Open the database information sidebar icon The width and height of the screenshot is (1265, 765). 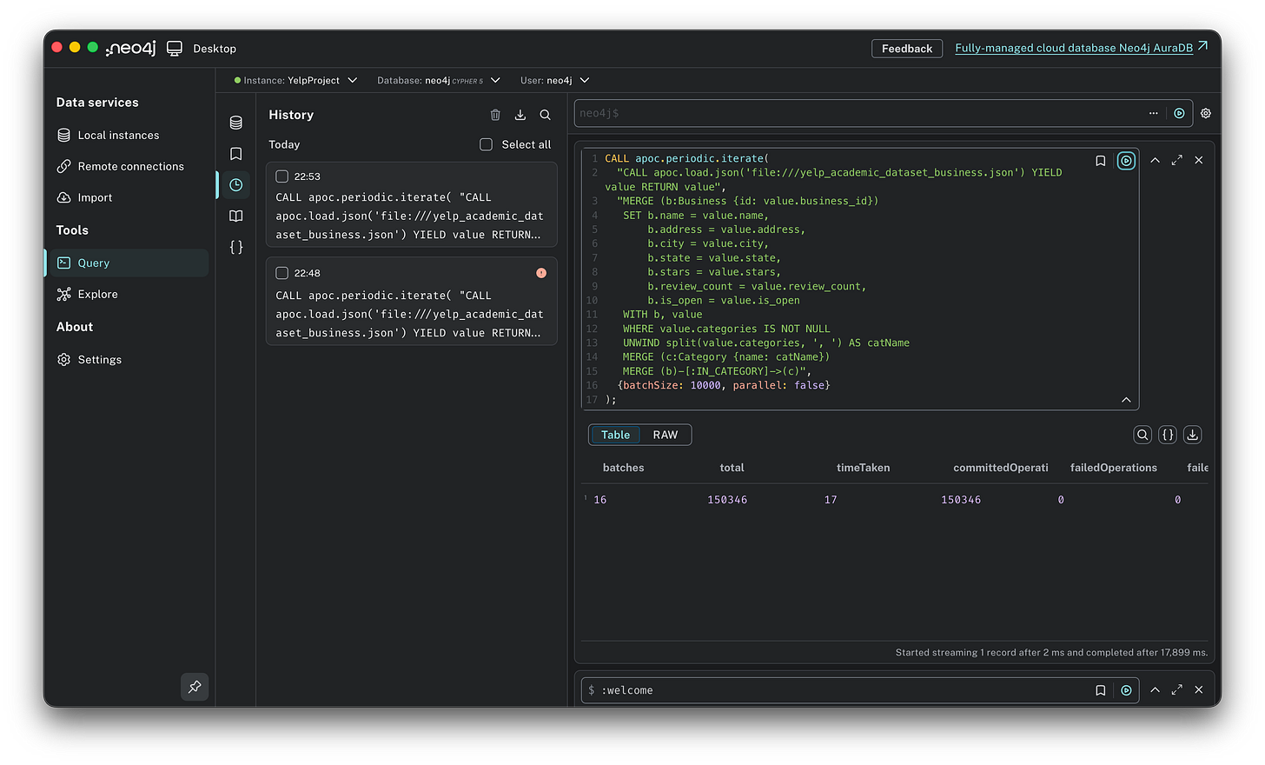click(x=235, y=123)
